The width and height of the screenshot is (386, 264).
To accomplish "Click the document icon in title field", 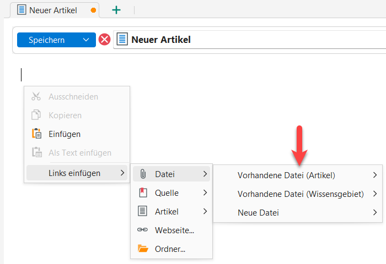I will [x=122, y=40].
